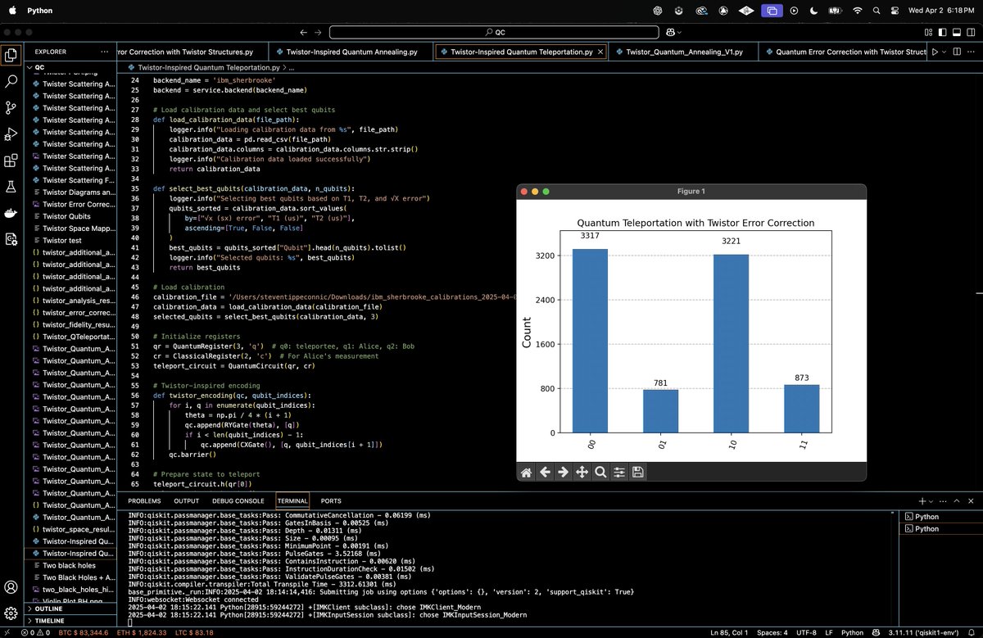Open the Docker view in the activity bar

(11, 213)
